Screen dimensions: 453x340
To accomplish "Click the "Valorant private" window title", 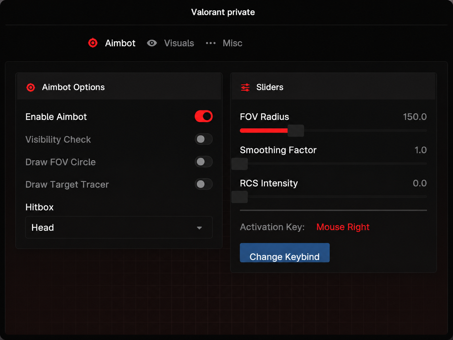I will coord(223,12).
